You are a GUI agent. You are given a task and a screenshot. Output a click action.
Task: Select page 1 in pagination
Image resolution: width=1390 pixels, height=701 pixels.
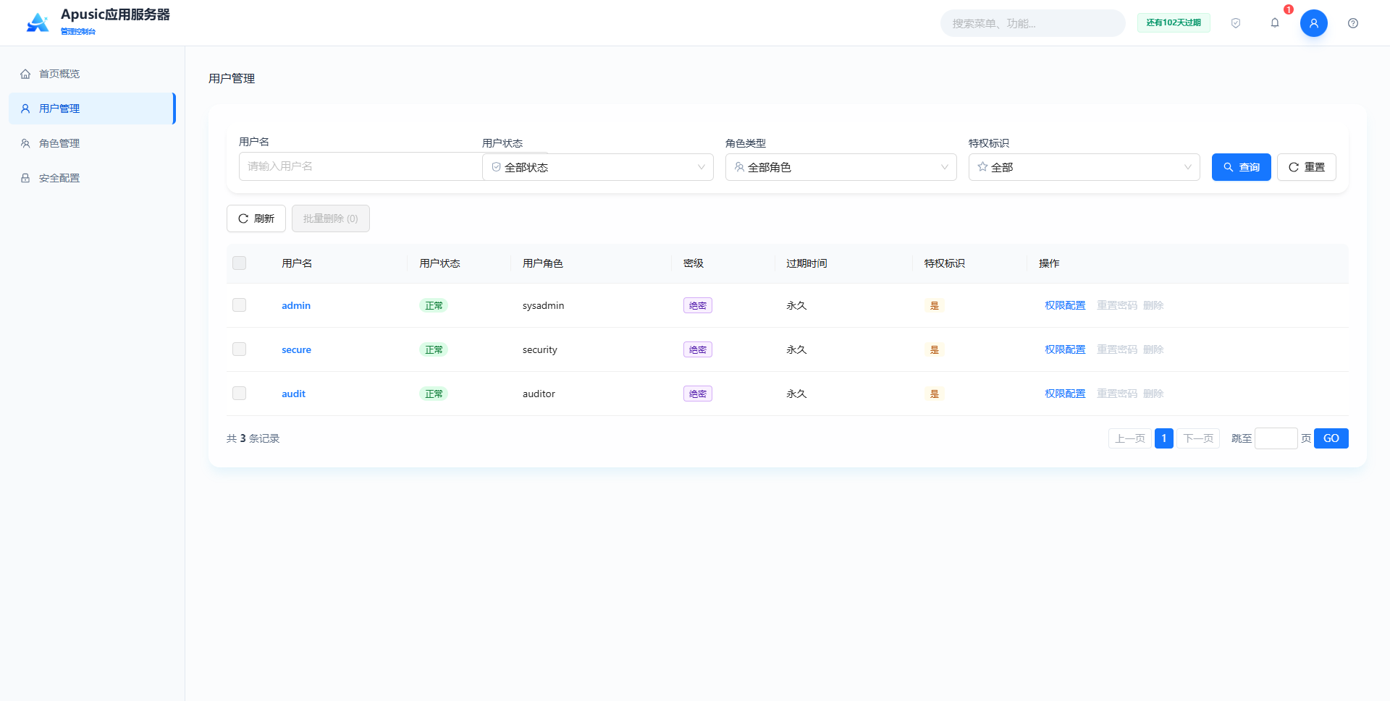[1164, 438]
